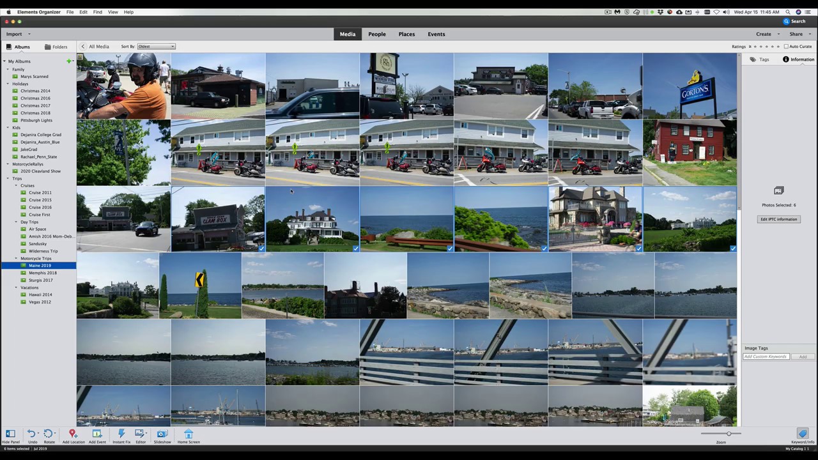Click the Hide Panel icon
Screen dimensions: 818x460
click(10, 434)
